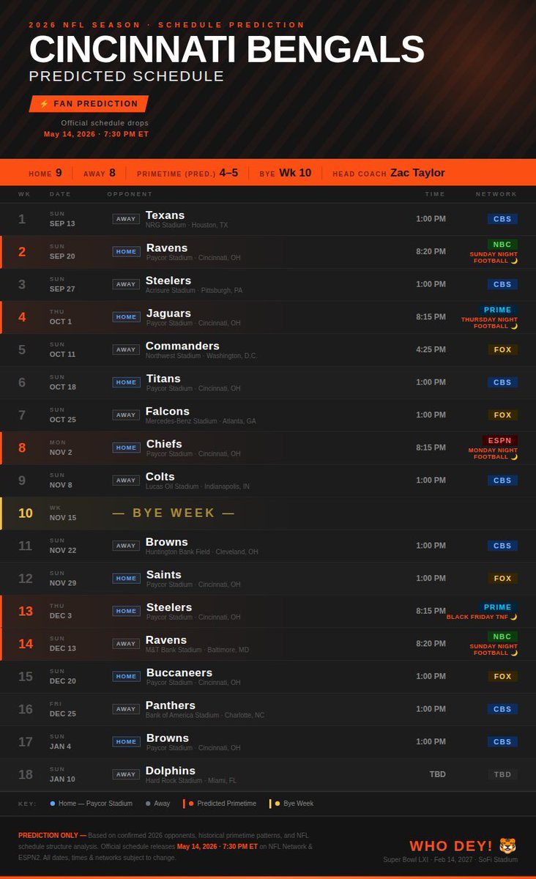Image resolution: width=536 pixels, height=879 pixels.
Task: Click the CBS badge in the Texans row
Action: point(502,219)
